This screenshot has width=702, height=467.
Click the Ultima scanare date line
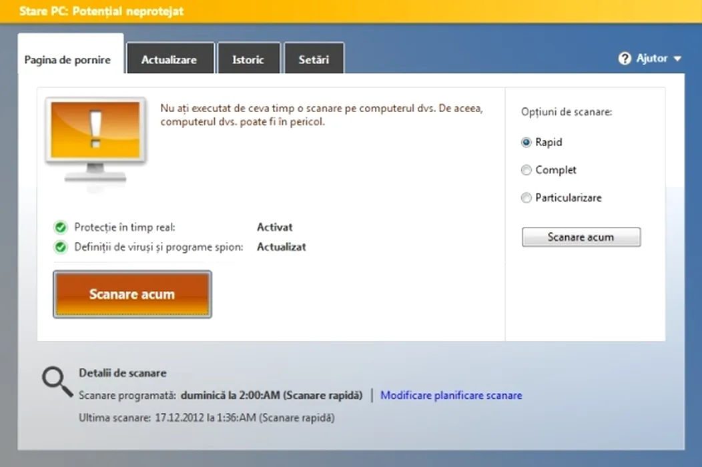(x=206, y=418)
